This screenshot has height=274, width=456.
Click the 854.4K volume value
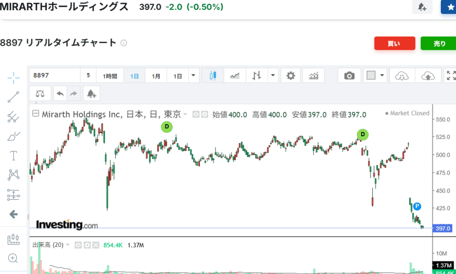(x=113, y=245)
